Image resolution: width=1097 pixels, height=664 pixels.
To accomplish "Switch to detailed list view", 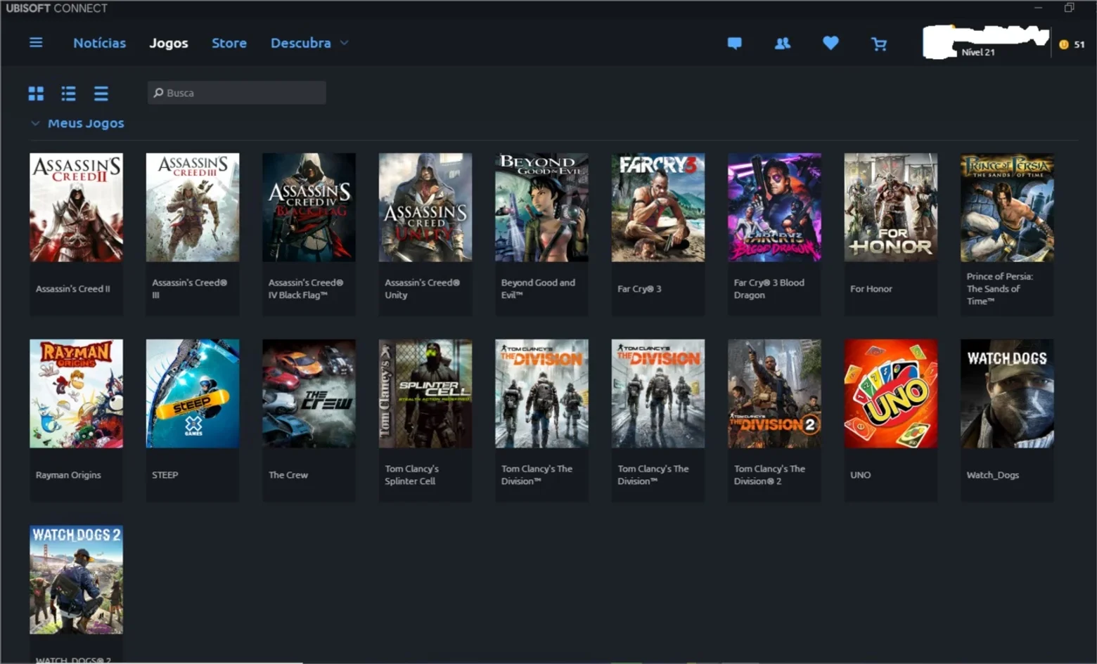I will (68, 93).
